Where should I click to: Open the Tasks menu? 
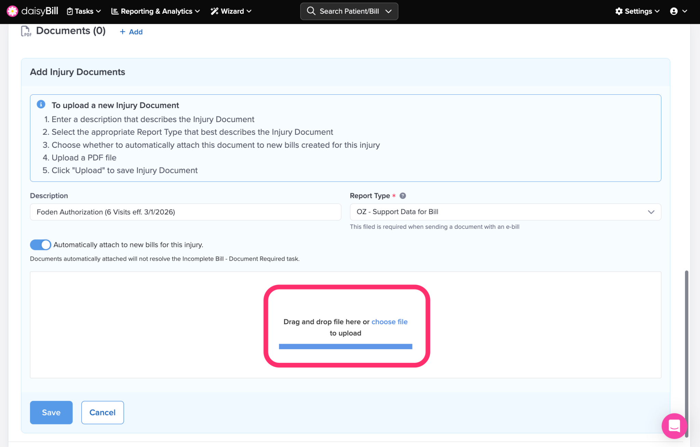pos(84,11)
